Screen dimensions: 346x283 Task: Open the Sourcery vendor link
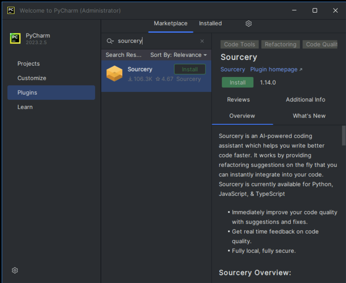click(x=233, y=69)
